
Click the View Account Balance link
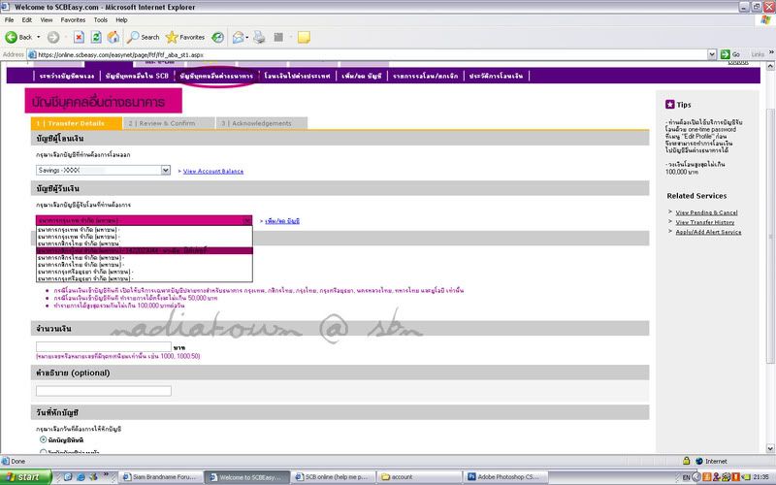point(213,172)
